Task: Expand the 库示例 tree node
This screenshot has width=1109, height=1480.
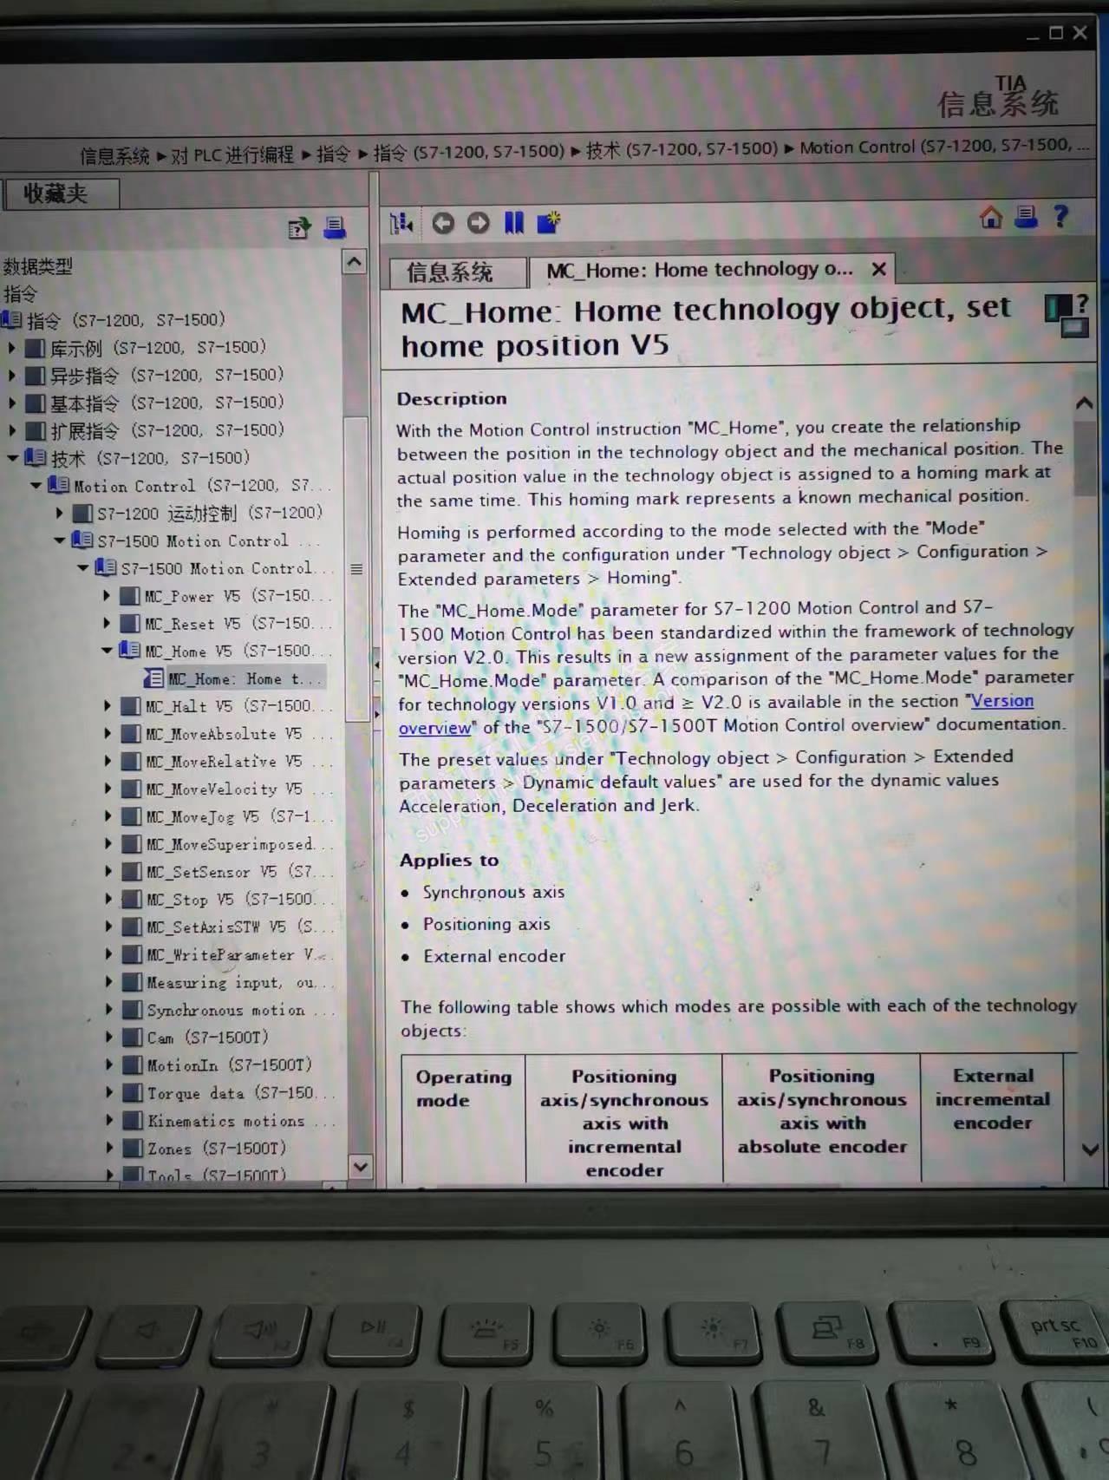Action: coord(12,348)
